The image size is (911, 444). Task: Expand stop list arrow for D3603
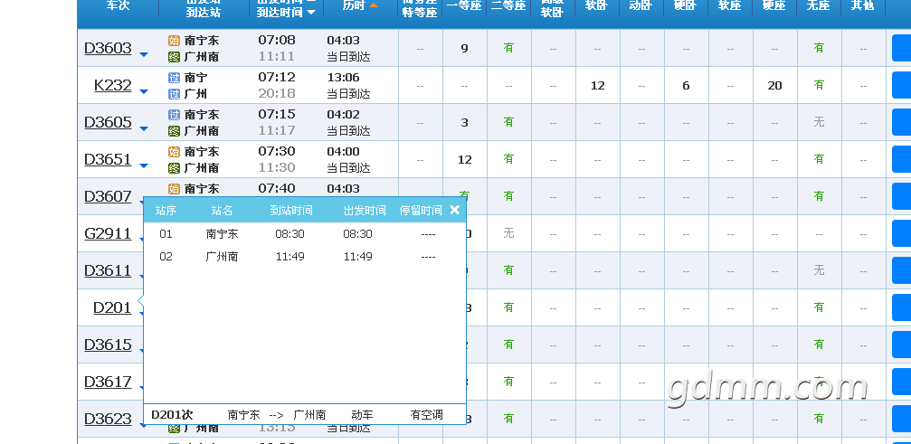144,54
